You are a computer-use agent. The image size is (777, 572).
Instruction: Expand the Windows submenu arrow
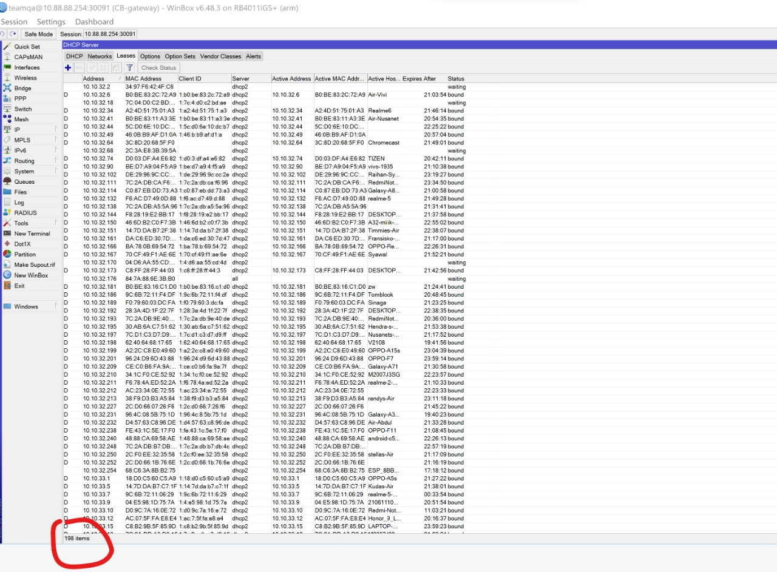pos(56,306)
